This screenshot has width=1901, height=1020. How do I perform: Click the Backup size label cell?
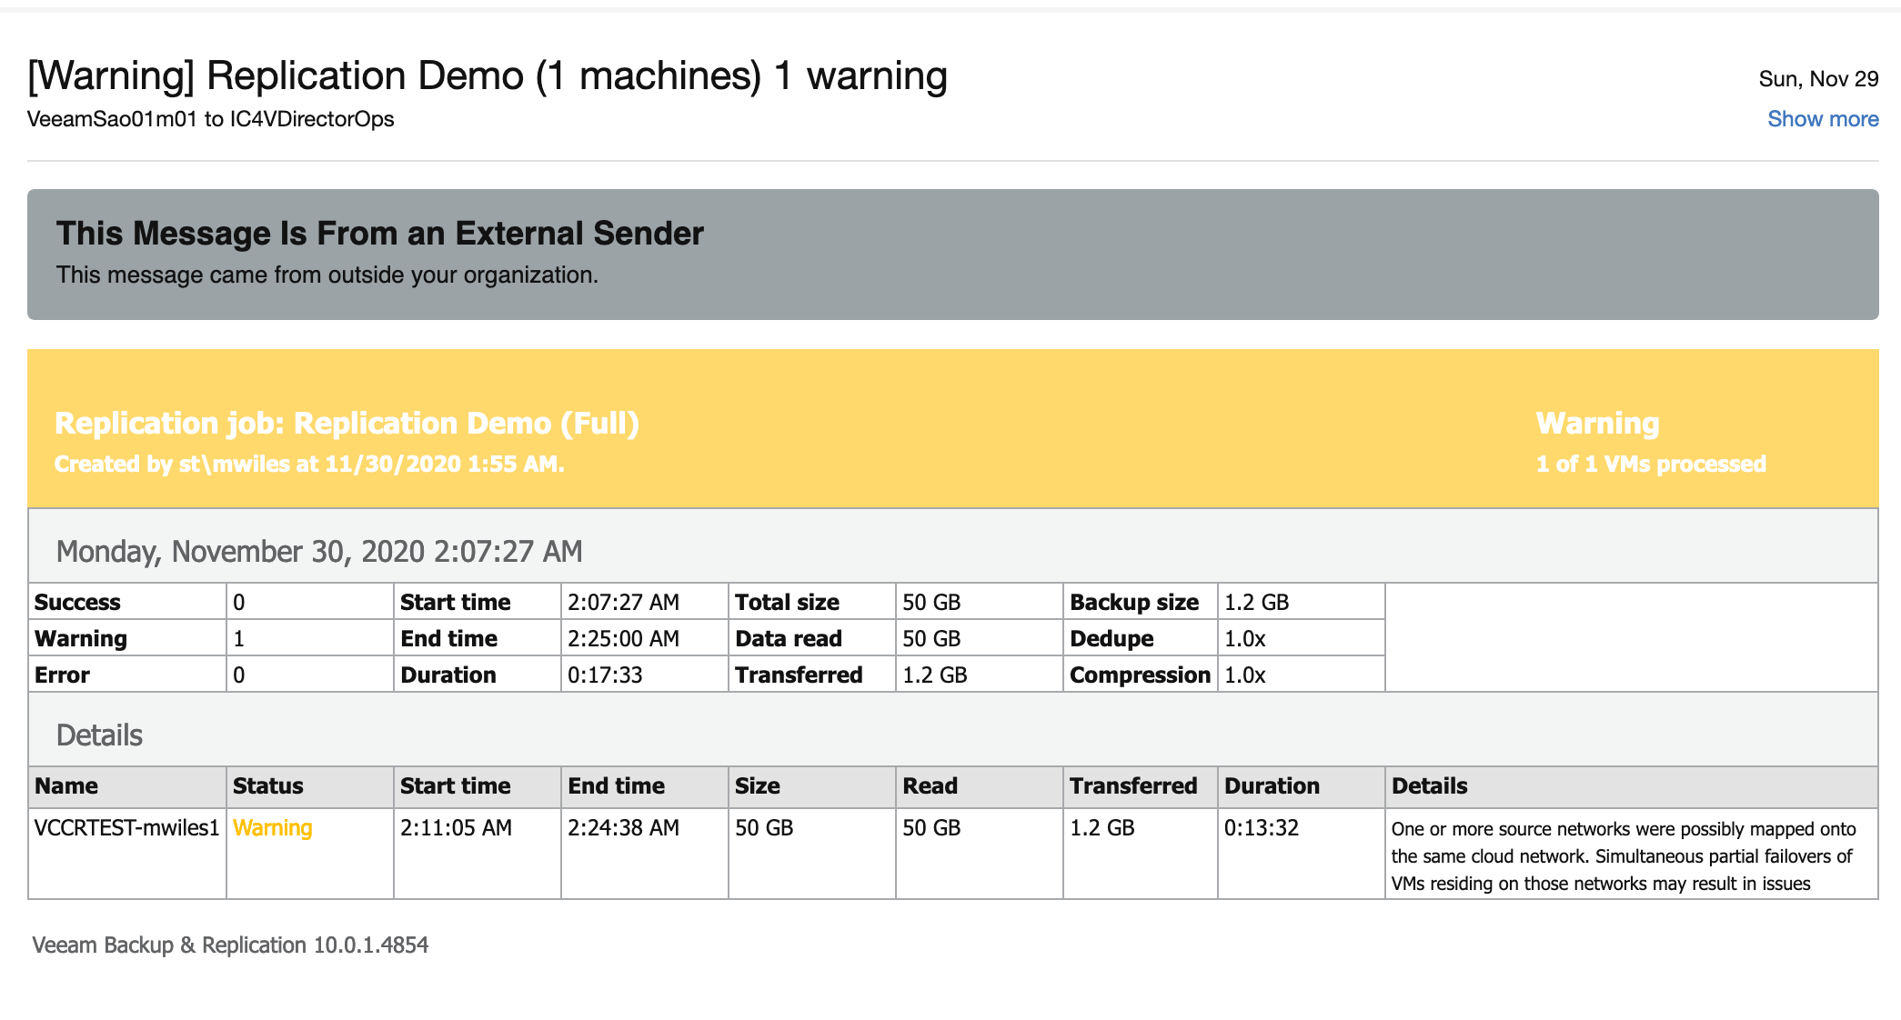[1133, 602]
